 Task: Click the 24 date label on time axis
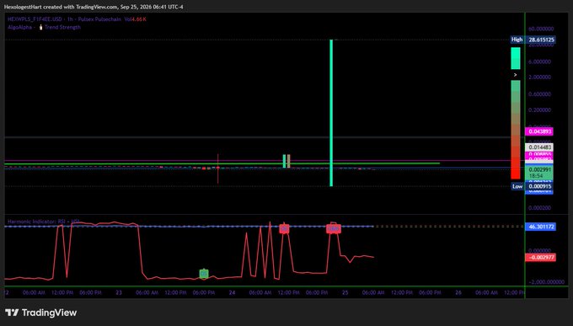(232, 293)
